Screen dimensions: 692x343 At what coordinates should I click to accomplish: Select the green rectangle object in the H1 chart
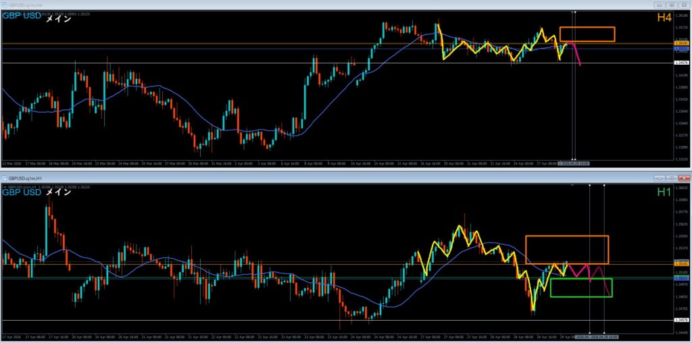[581, 288]
